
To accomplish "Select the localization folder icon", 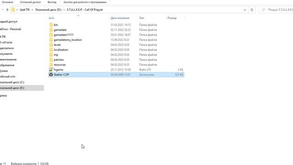I will click(x=51, y=50).
